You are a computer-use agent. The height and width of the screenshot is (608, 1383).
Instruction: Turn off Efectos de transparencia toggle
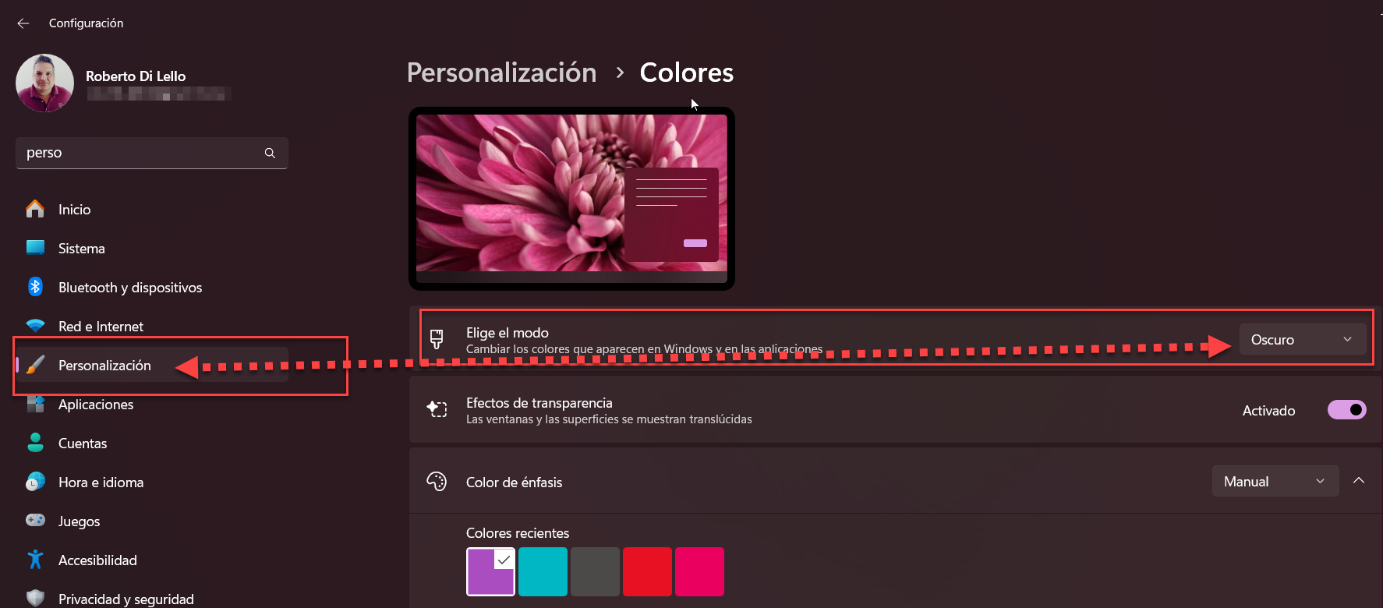click(1346, 410)
